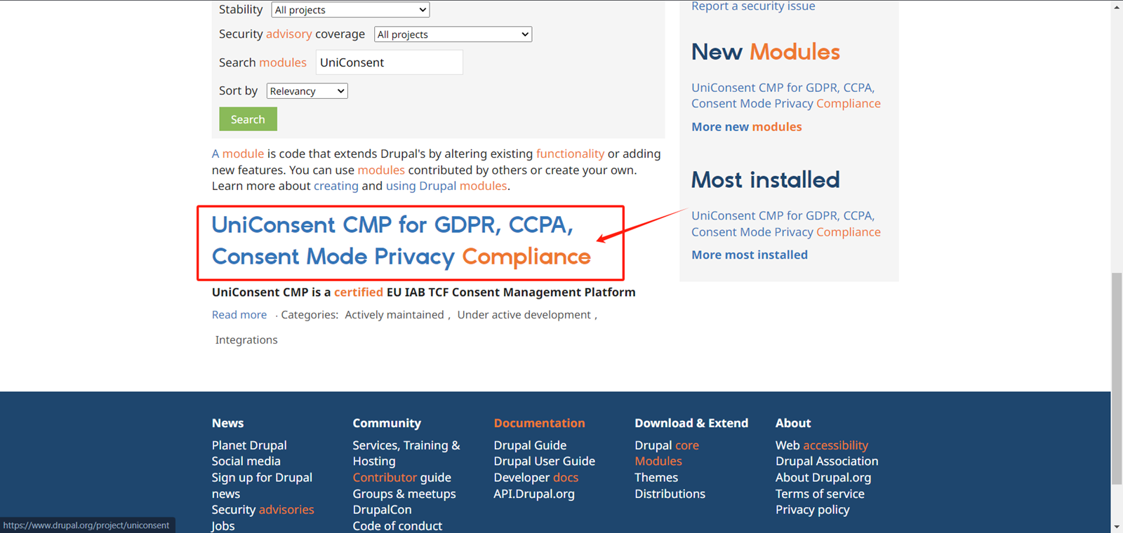
Task: Open Privacy policy footer link
Action: pos(812,510)
